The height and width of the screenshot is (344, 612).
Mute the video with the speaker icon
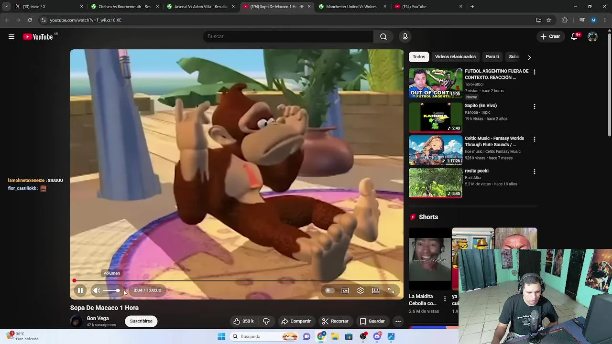click(97, 290)
